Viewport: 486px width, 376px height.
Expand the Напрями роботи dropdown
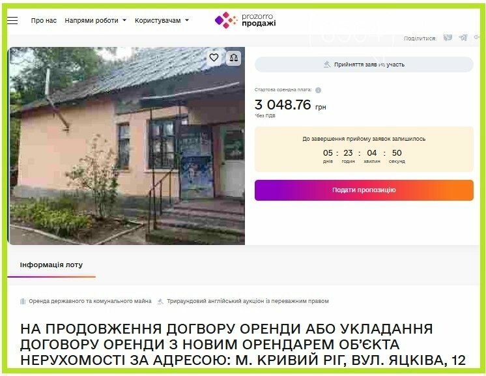96,20
